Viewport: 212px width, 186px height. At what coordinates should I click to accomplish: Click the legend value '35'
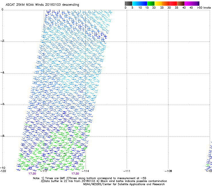click(176, 8)
